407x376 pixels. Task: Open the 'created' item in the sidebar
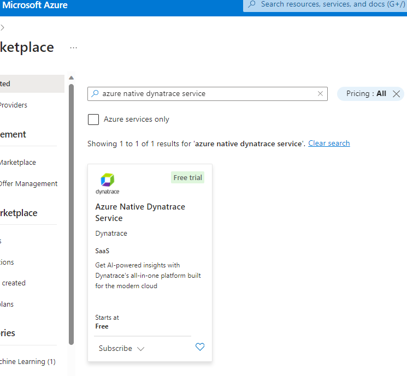(x=14, y=283)
